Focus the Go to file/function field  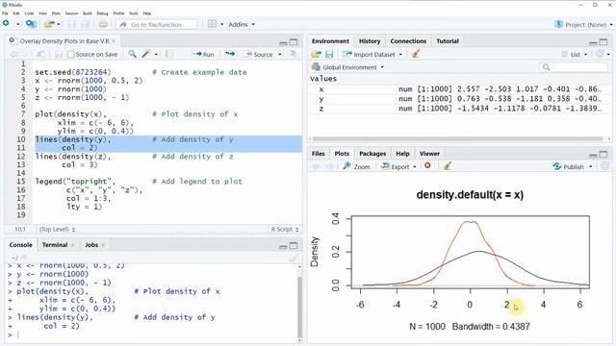pos(156,24)
